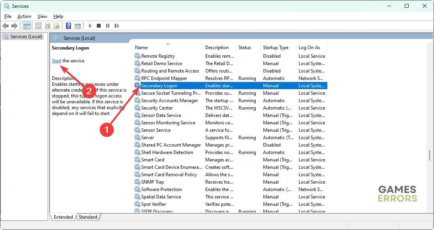434x230 pixels.
Task: Toggle the Show/Hide Console Tree icon
Action: 27,26
